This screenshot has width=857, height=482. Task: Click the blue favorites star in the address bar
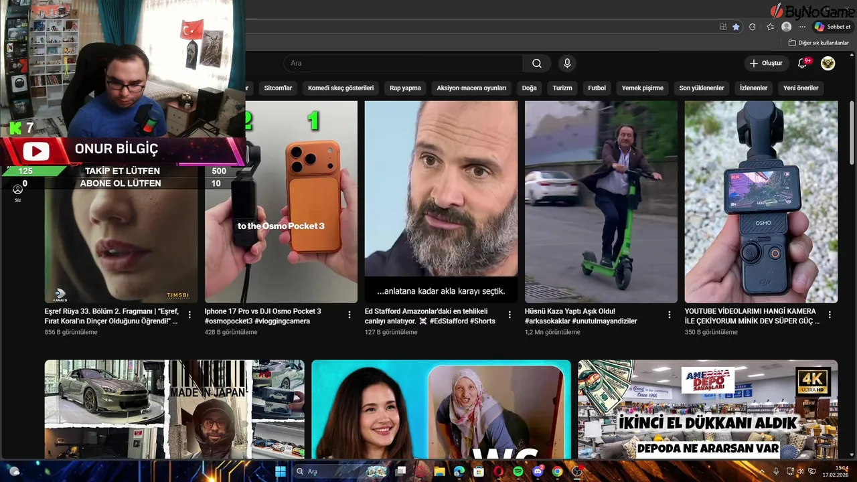click(736, 27)
